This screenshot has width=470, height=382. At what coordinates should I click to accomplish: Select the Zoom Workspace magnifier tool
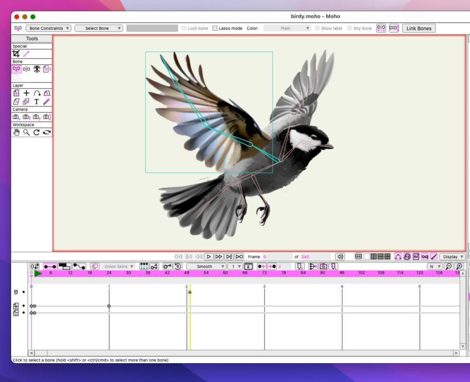[26, 132]
